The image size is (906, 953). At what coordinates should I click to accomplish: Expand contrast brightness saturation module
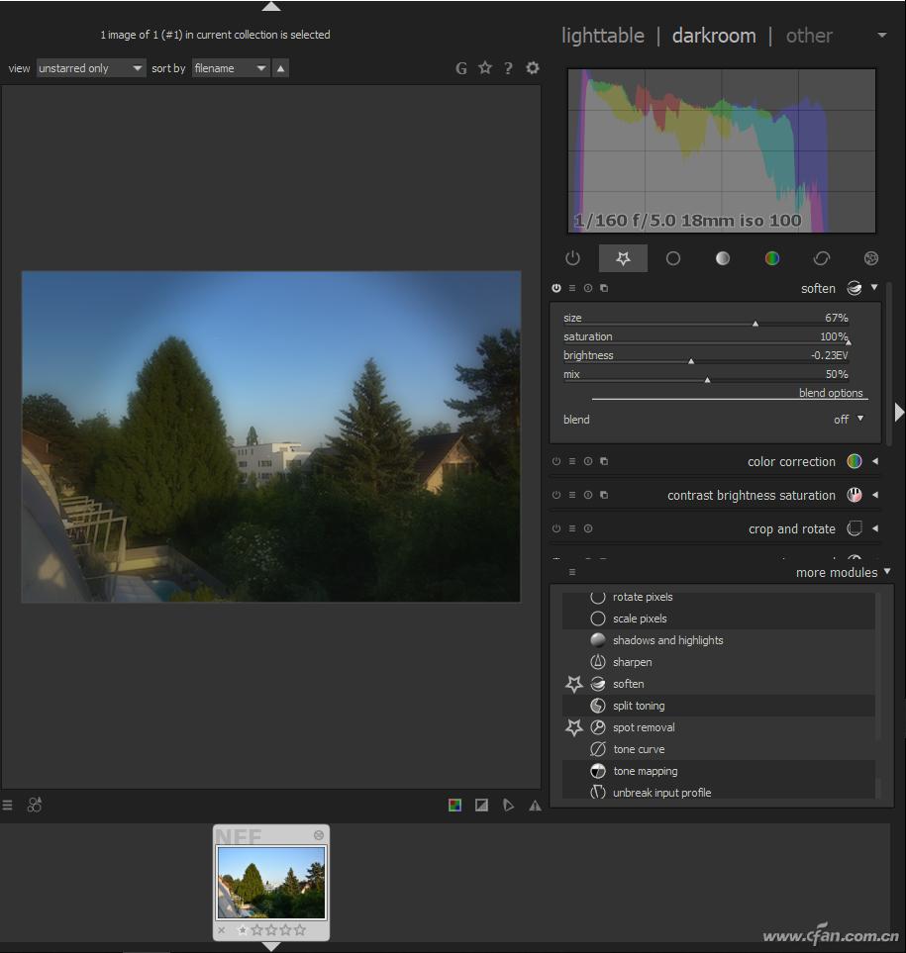coord(875,495)
